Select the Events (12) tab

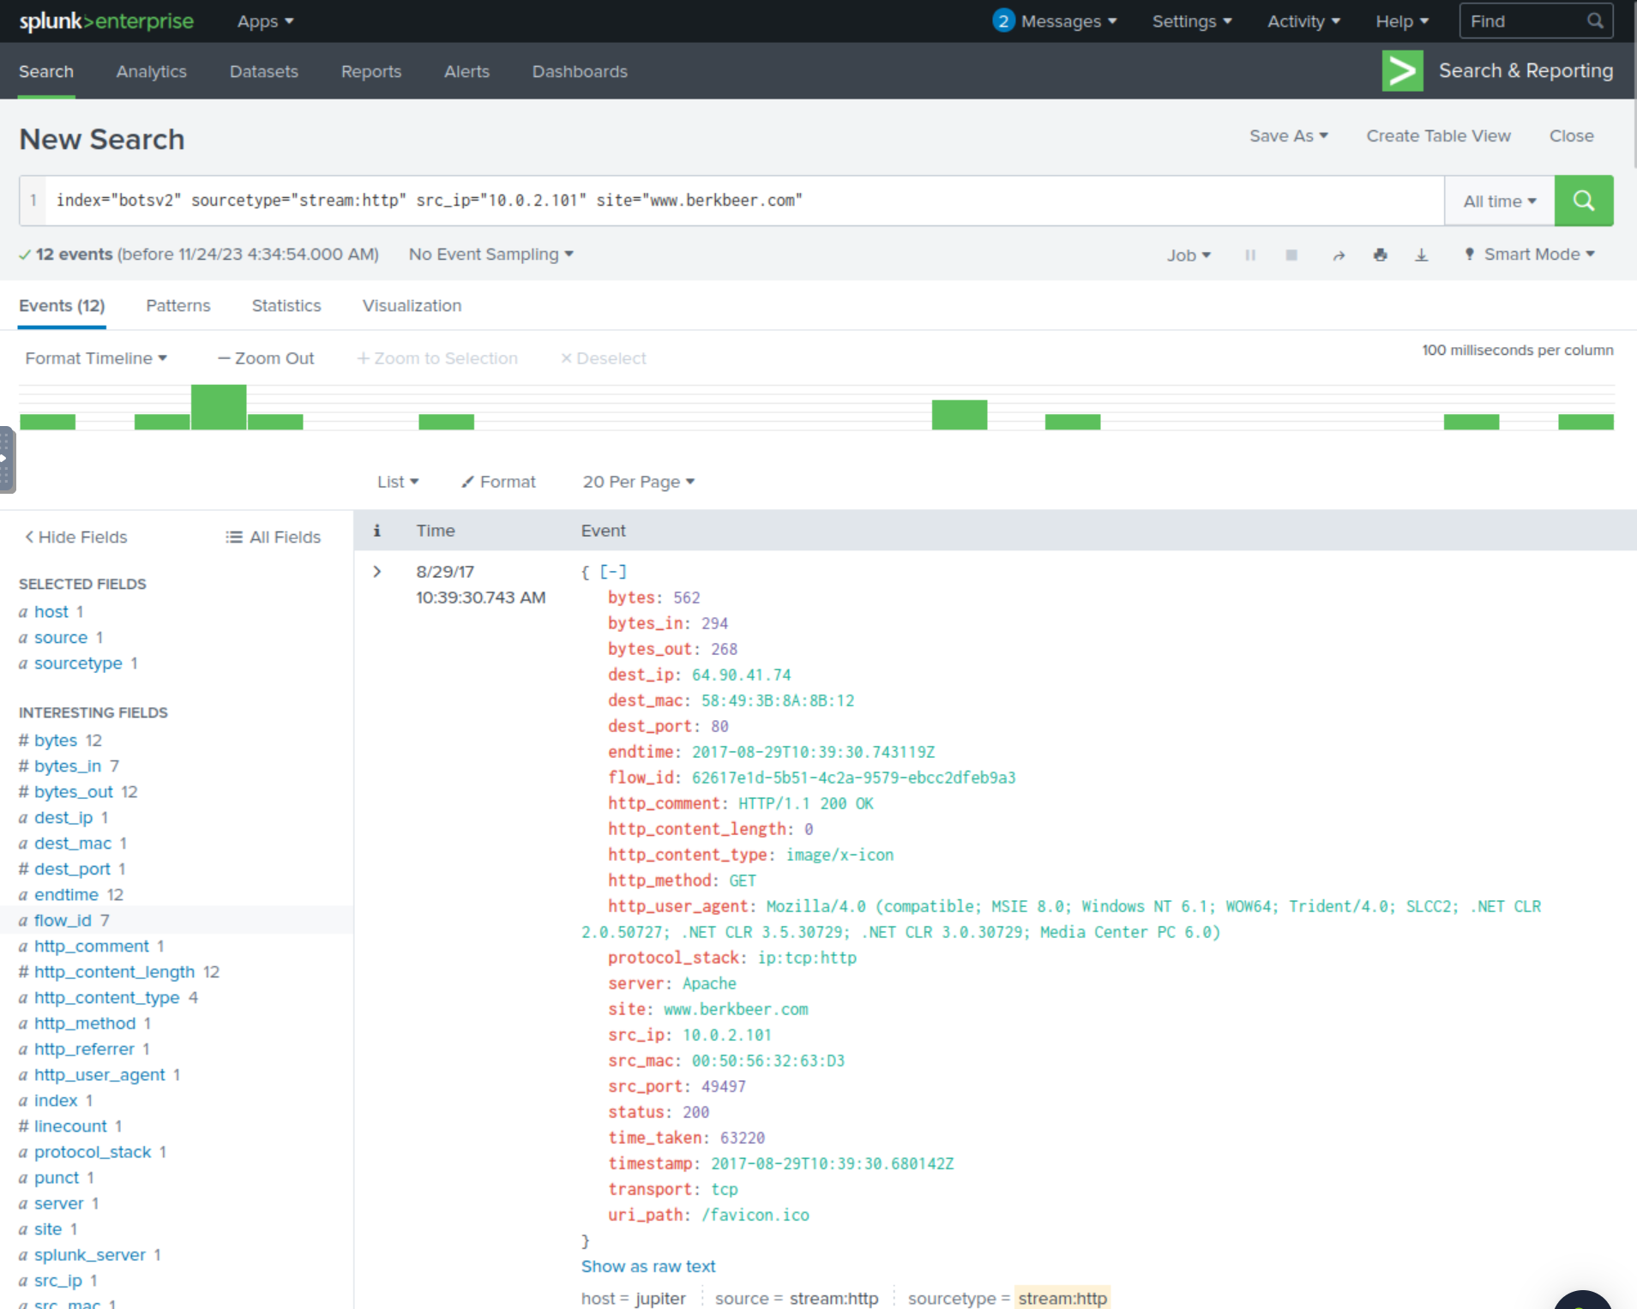tap(62, 306)
